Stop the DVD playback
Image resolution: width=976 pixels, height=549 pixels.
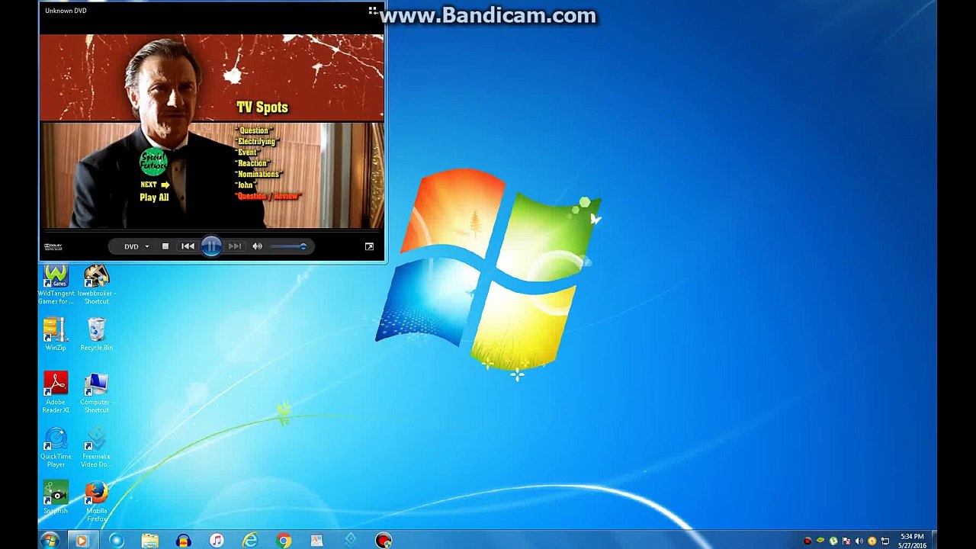165,246
